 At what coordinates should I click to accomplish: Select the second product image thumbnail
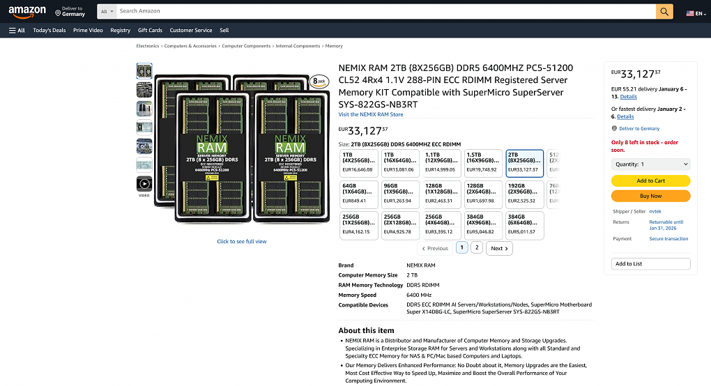click(144, 90)
